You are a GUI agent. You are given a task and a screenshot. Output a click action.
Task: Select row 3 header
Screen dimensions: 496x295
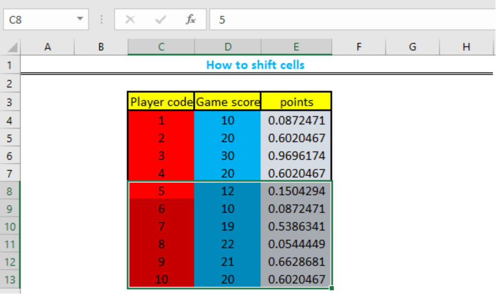coord(10,102)
